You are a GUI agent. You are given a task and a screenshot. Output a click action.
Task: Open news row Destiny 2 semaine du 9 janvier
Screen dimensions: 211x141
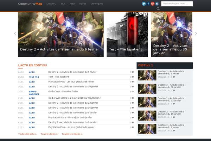72,112
